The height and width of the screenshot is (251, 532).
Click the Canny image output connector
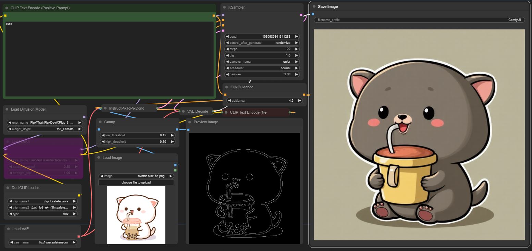177,129
